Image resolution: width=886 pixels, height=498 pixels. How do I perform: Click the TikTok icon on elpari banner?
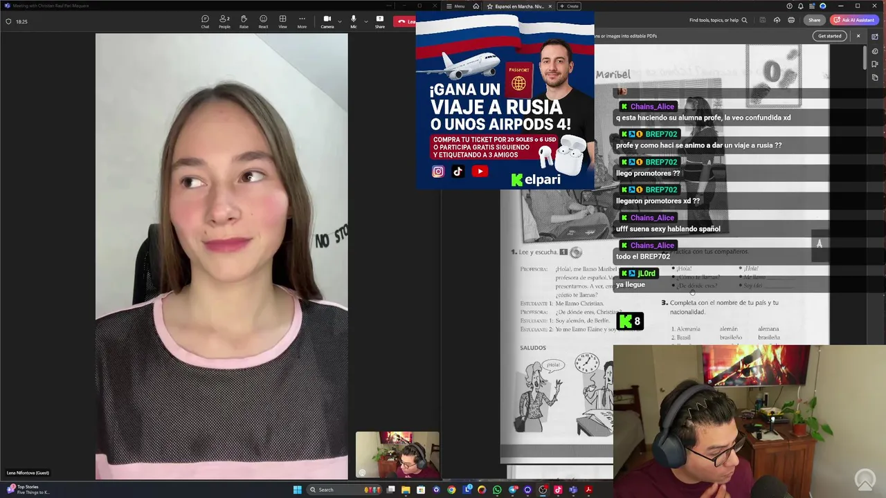point(458,172)
